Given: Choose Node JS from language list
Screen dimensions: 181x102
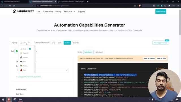Looking at the screenshot, I should coord(26,53).
